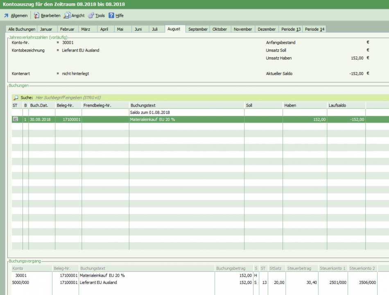This screenshot has width=389, height=295.
Task: Click the ST column header in Buchungen
Action: 17,105
